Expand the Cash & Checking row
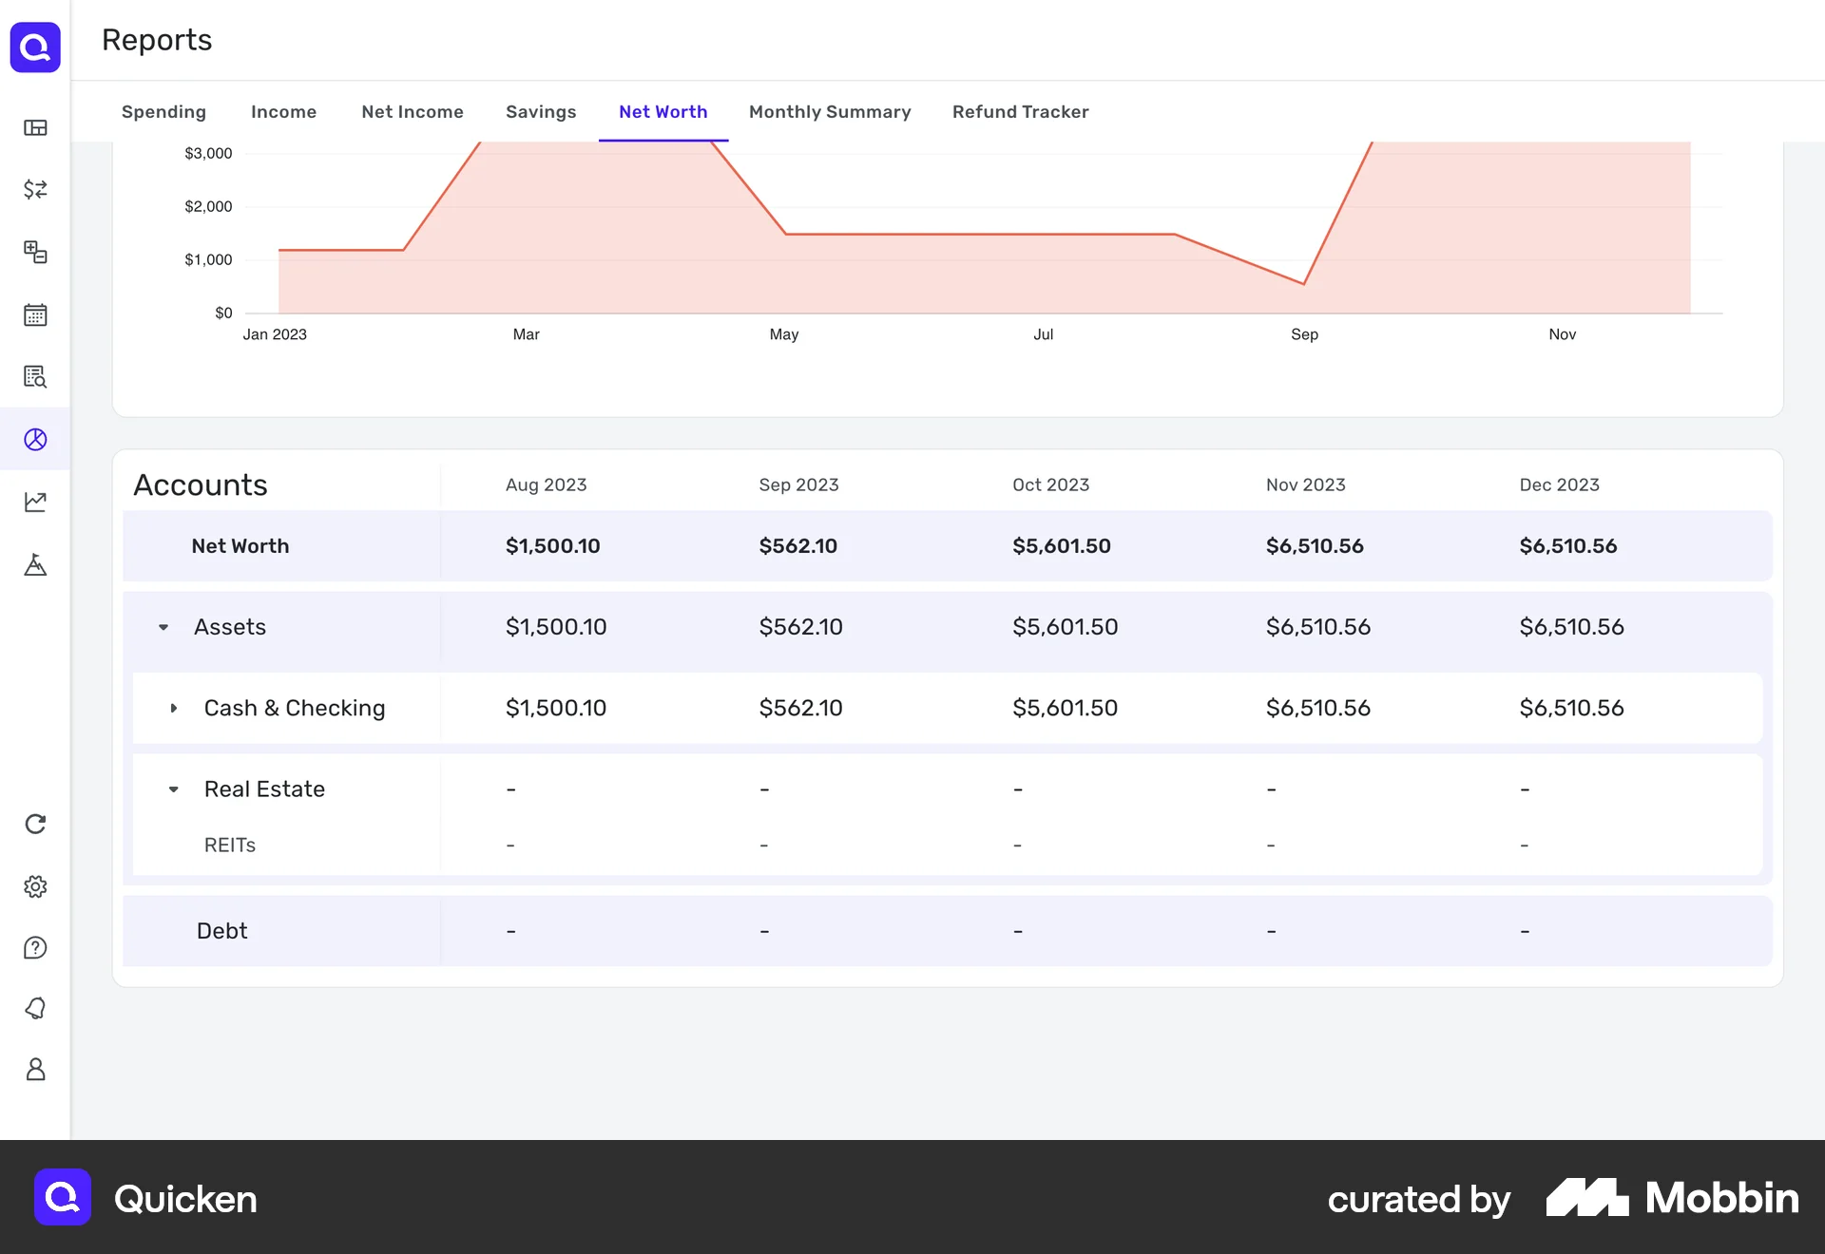This screenshot has height=1254, width=1825. (174, 708)
